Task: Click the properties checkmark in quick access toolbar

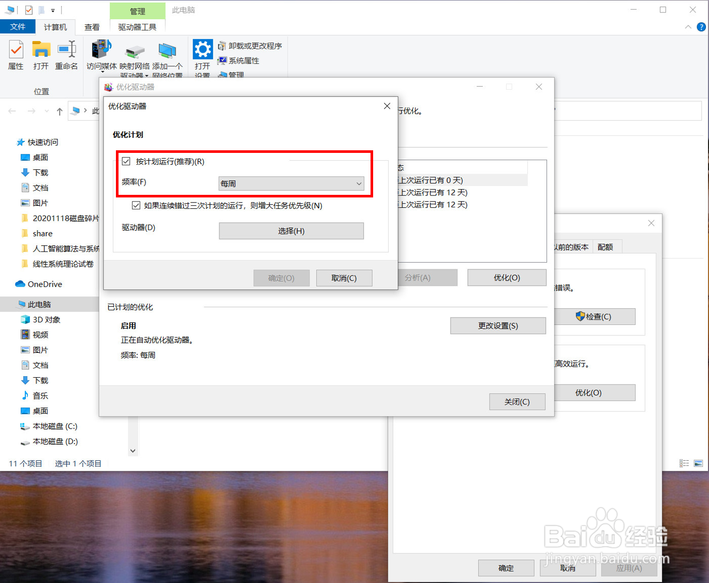Action: pos(29,10)
